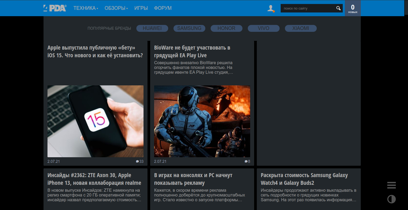Select the VIVO brand button
The height and width of the screenshot is (210, 408).
pos(264,28)
